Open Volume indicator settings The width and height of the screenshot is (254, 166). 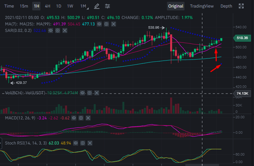coord(90,93)
